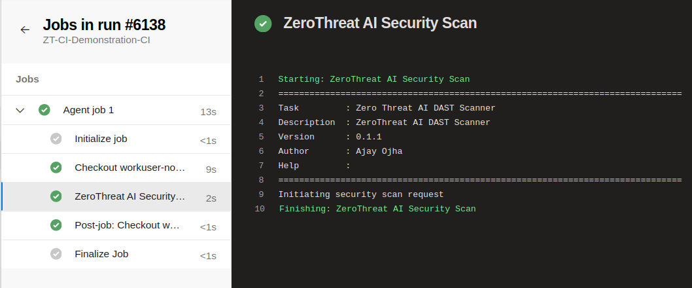The width and height of the screenshot is (692, 288).
Task: Select the Checkout workuser-no… step
Action: tap(116, 168)
